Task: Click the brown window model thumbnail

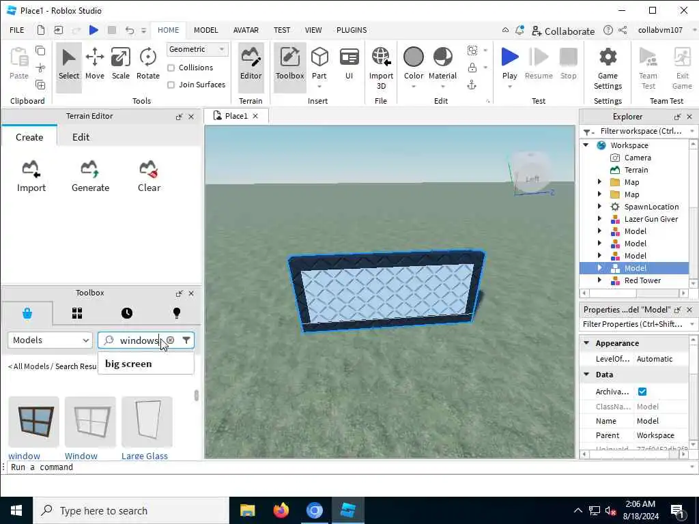Action: (33, 422)
